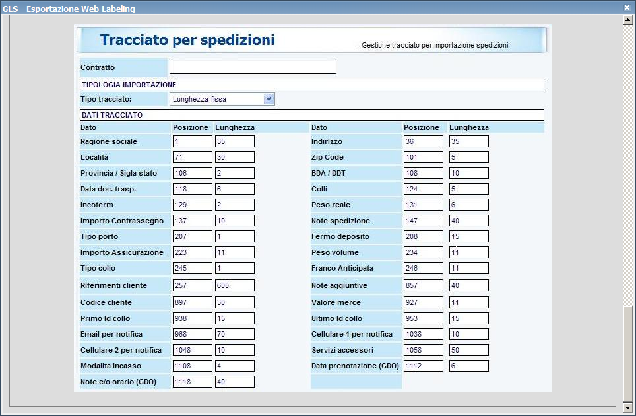The image size is (636, 416).
Task: Edit Importo Contrassegno position field
Action: [x=192, y=221]
